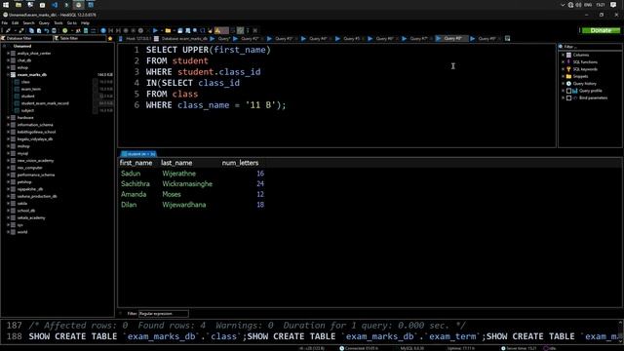This screenshot has height=351, width=624.
Task: Select the exam_term table in the tree
Action: tap(31, 89)
